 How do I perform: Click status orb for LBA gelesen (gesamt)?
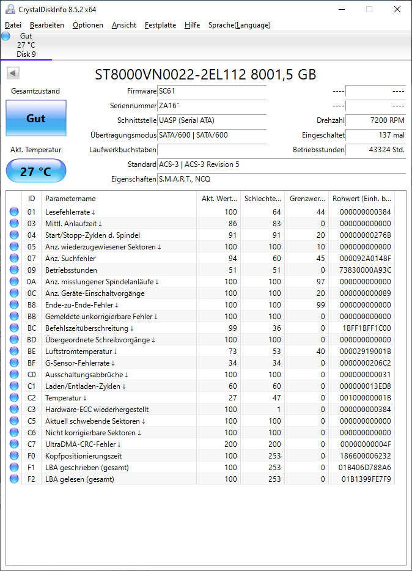[x=14, y=479]
